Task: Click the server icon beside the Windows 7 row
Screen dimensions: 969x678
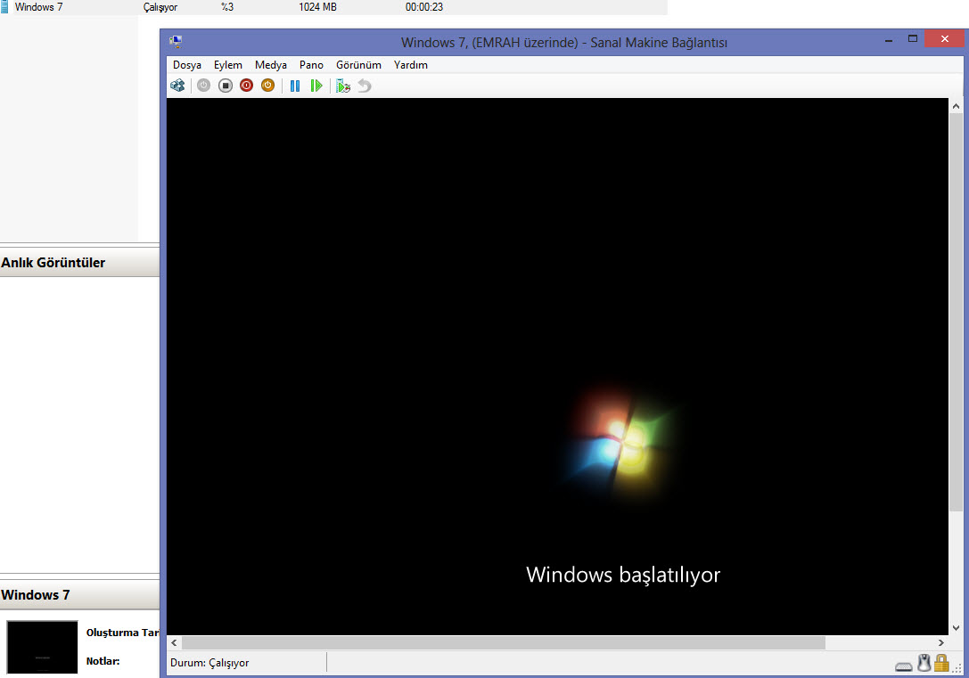Action: pyautogui.click(x=4, y=7)
